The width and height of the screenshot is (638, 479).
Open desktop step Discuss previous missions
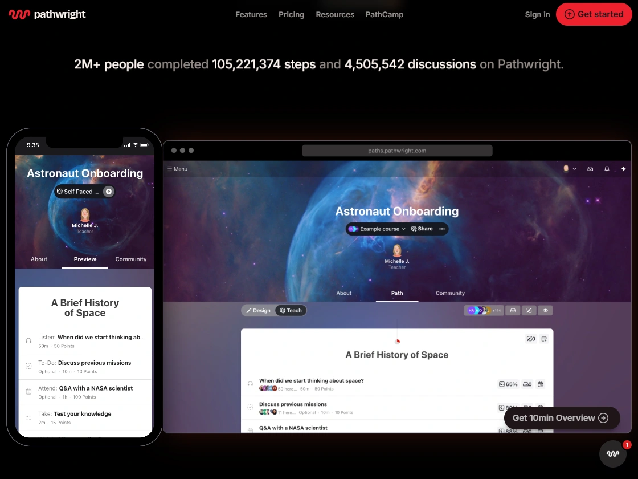click(293, 404)
